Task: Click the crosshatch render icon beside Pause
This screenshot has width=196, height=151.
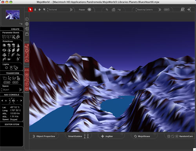Action: click(89, 9)
